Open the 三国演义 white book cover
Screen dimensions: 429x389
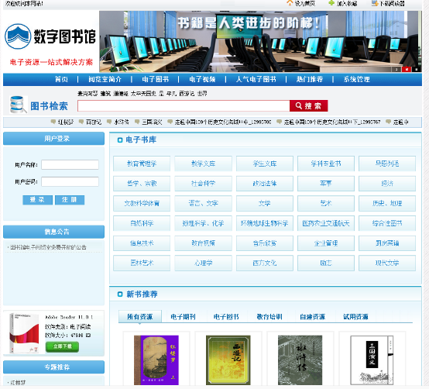coord(372,360)
